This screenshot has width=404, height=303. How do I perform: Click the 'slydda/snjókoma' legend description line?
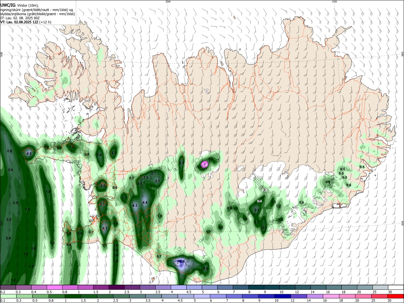pos(38,14)
